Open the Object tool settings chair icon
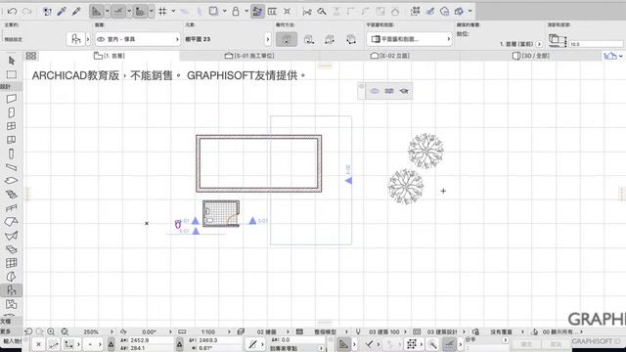 [76, 39]
